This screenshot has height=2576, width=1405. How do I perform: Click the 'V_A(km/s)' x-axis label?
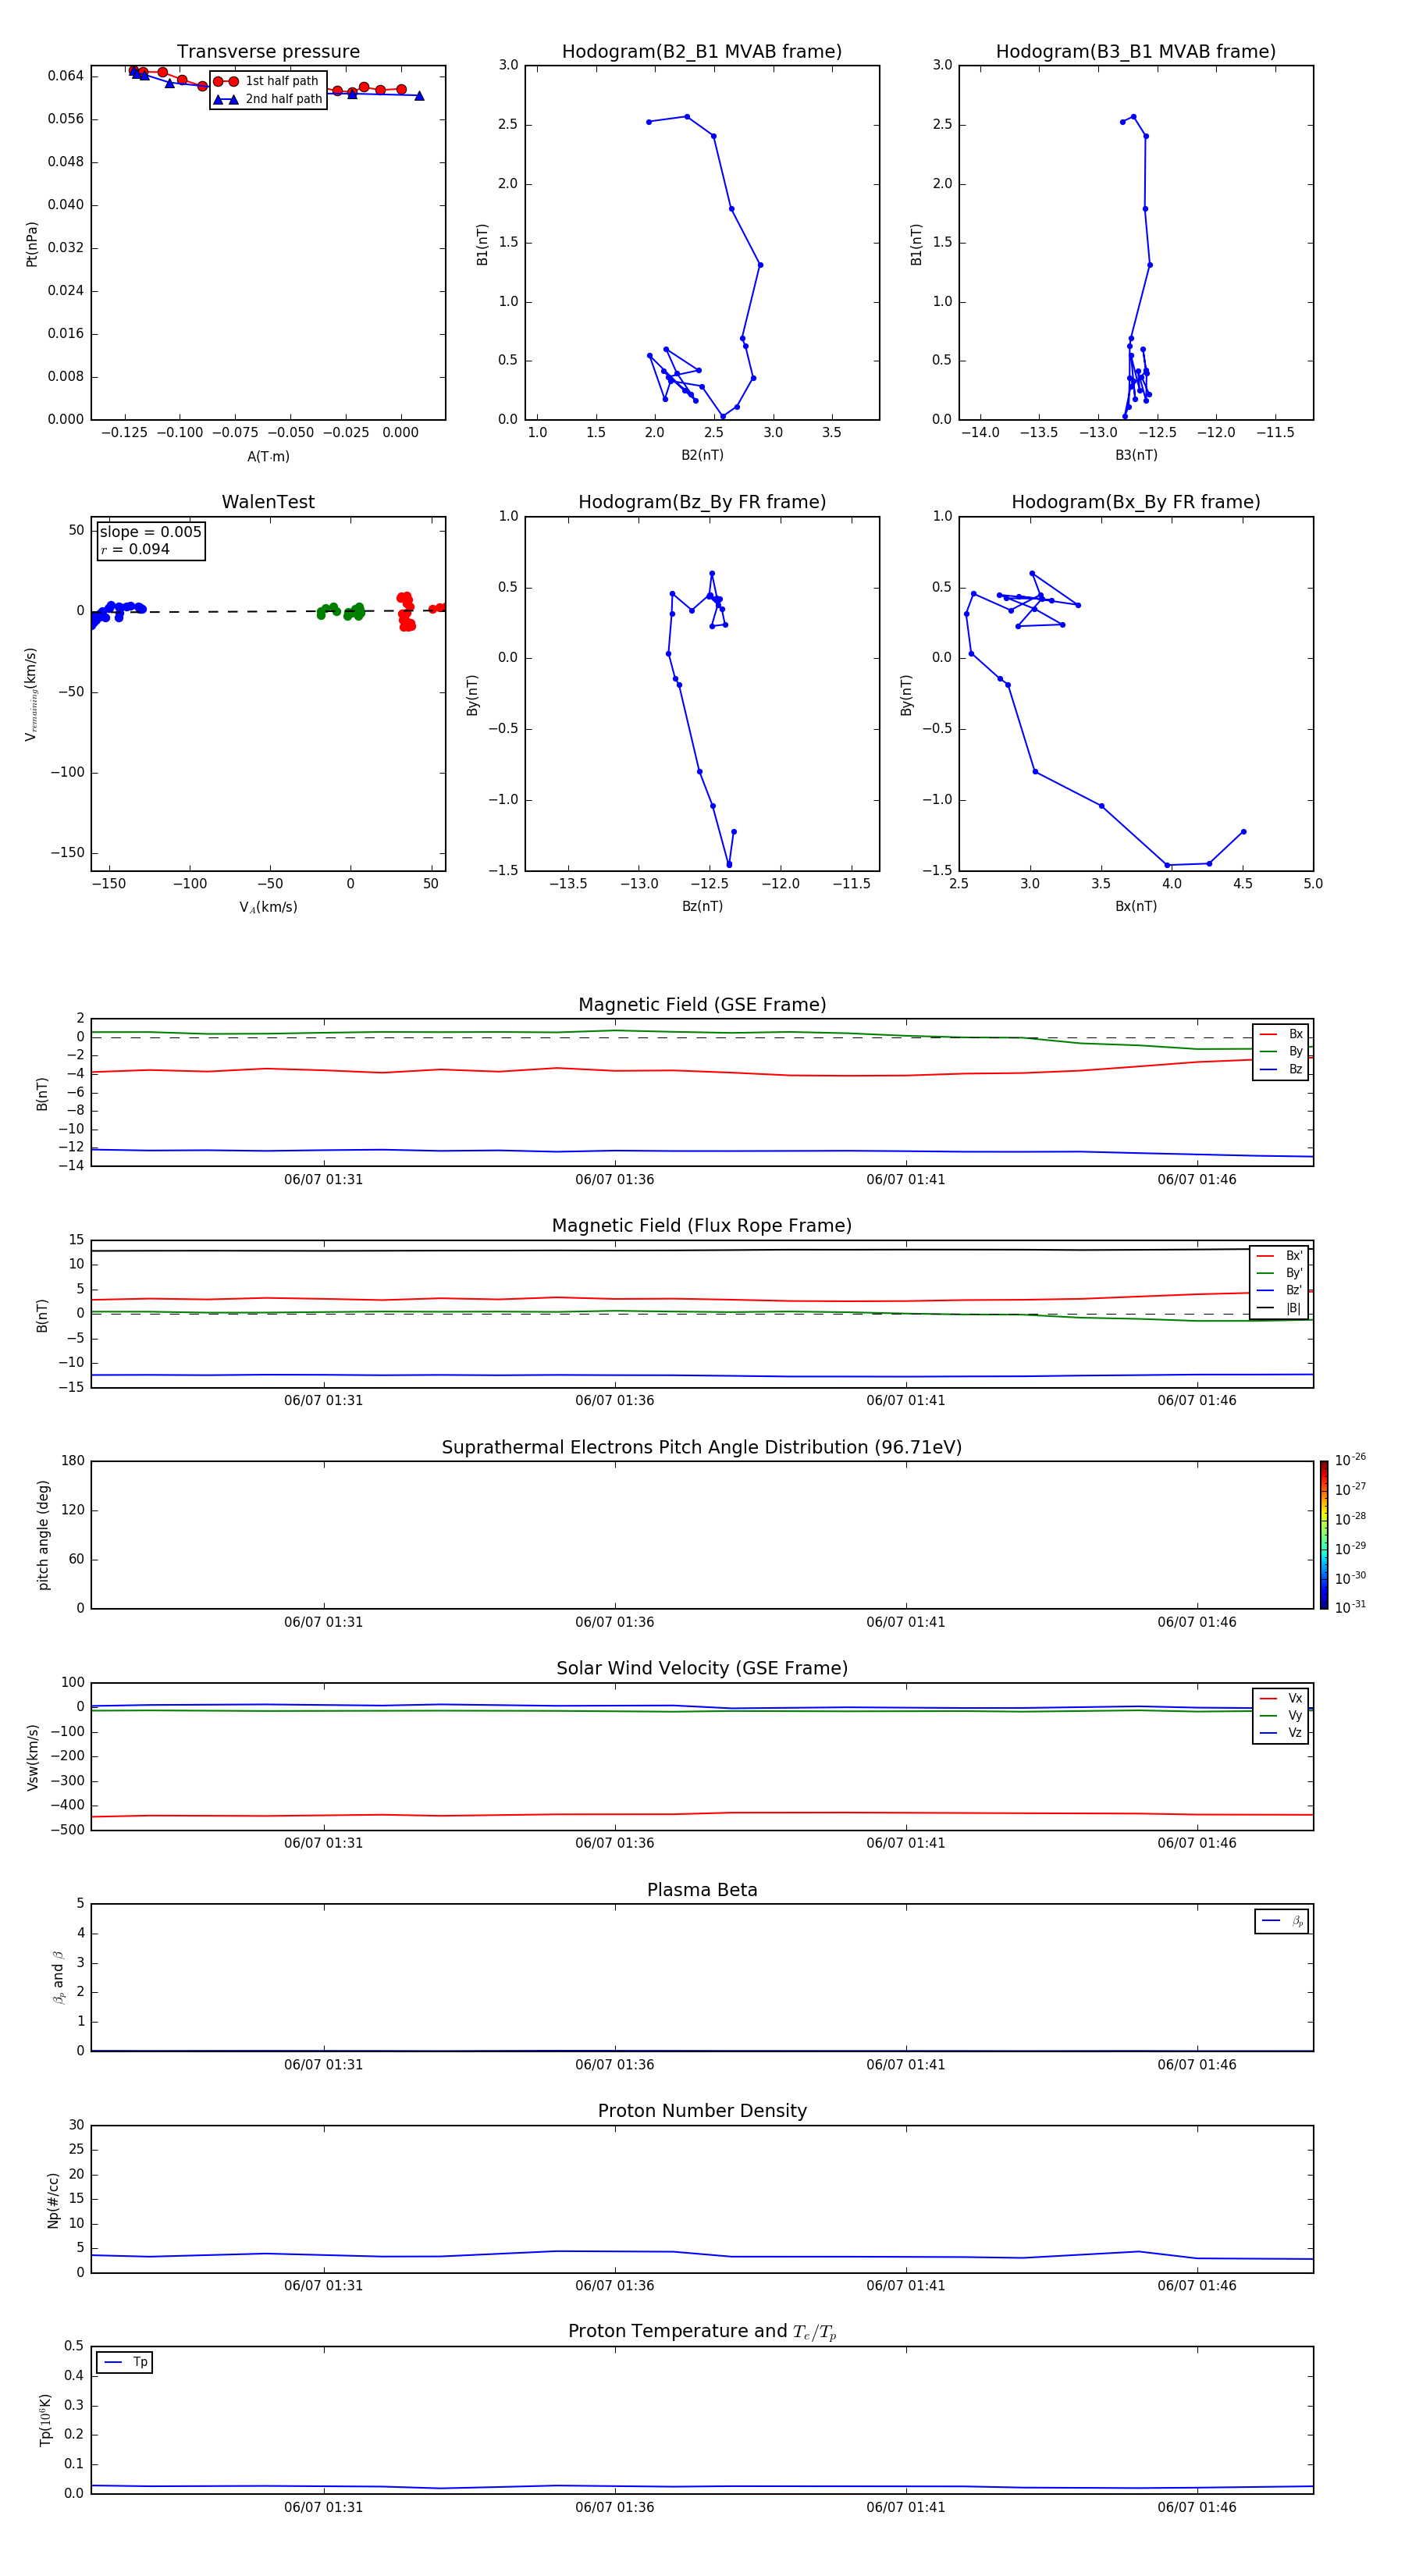[268, 908]
